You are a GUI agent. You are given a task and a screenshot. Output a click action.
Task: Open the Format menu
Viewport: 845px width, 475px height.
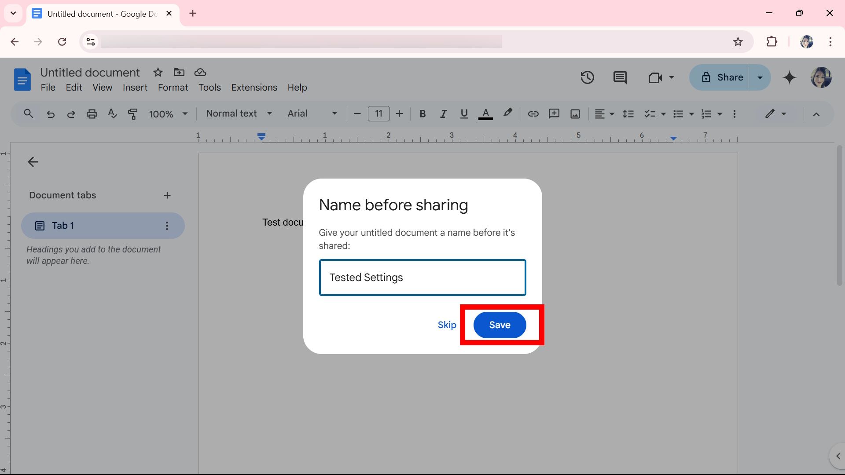pyautogui.click(x=173, y=88)
